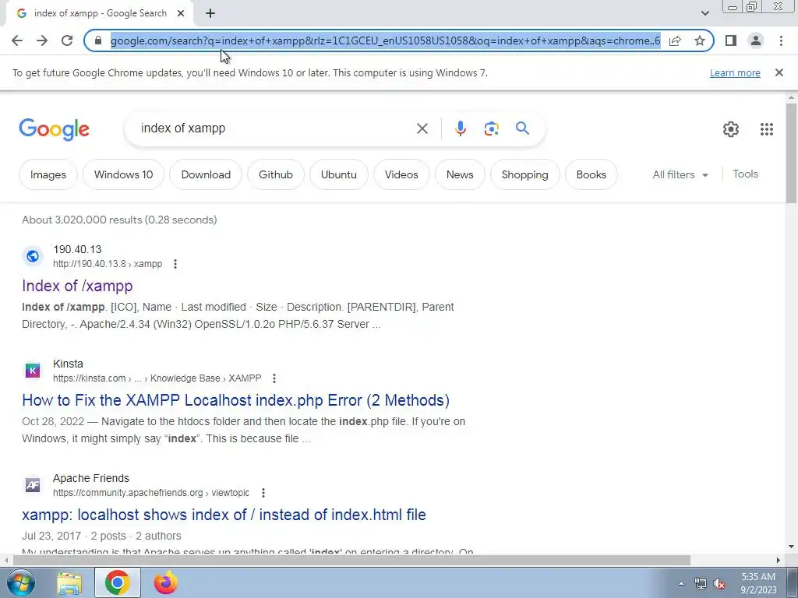Go back to the previous page
Screen dimensions: 798x598
click(x=17, y=40)
